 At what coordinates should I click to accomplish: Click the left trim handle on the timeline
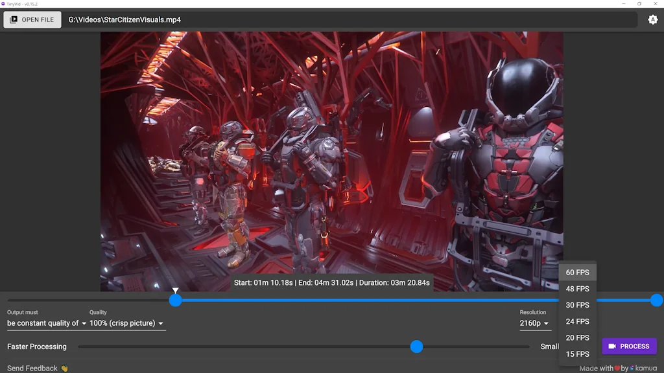(x=176, y=300)
